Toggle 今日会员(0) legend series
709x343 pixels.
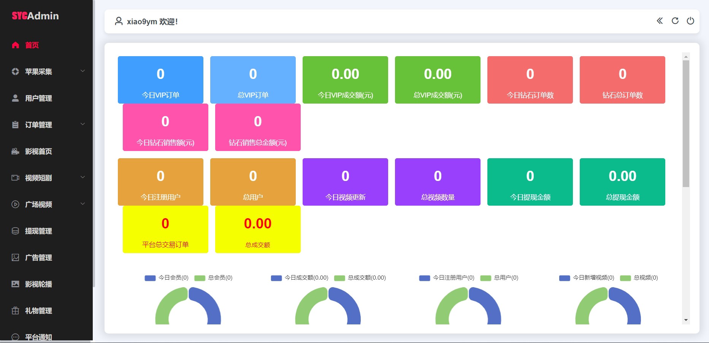[x=167, y=278]
